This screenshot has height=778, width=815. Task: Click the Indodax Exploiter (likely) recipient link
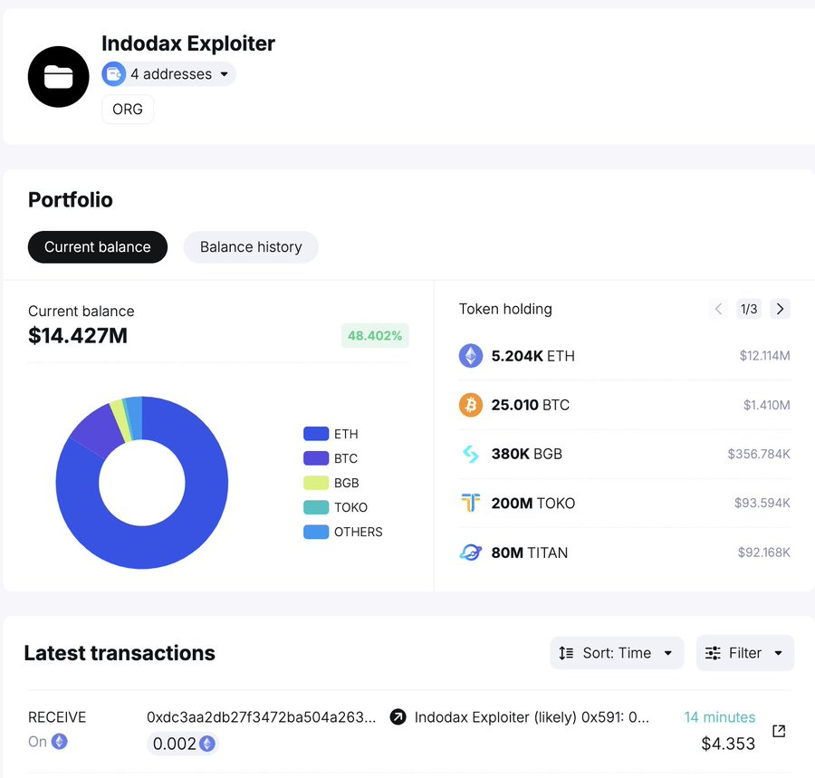[x=531, y=717]
